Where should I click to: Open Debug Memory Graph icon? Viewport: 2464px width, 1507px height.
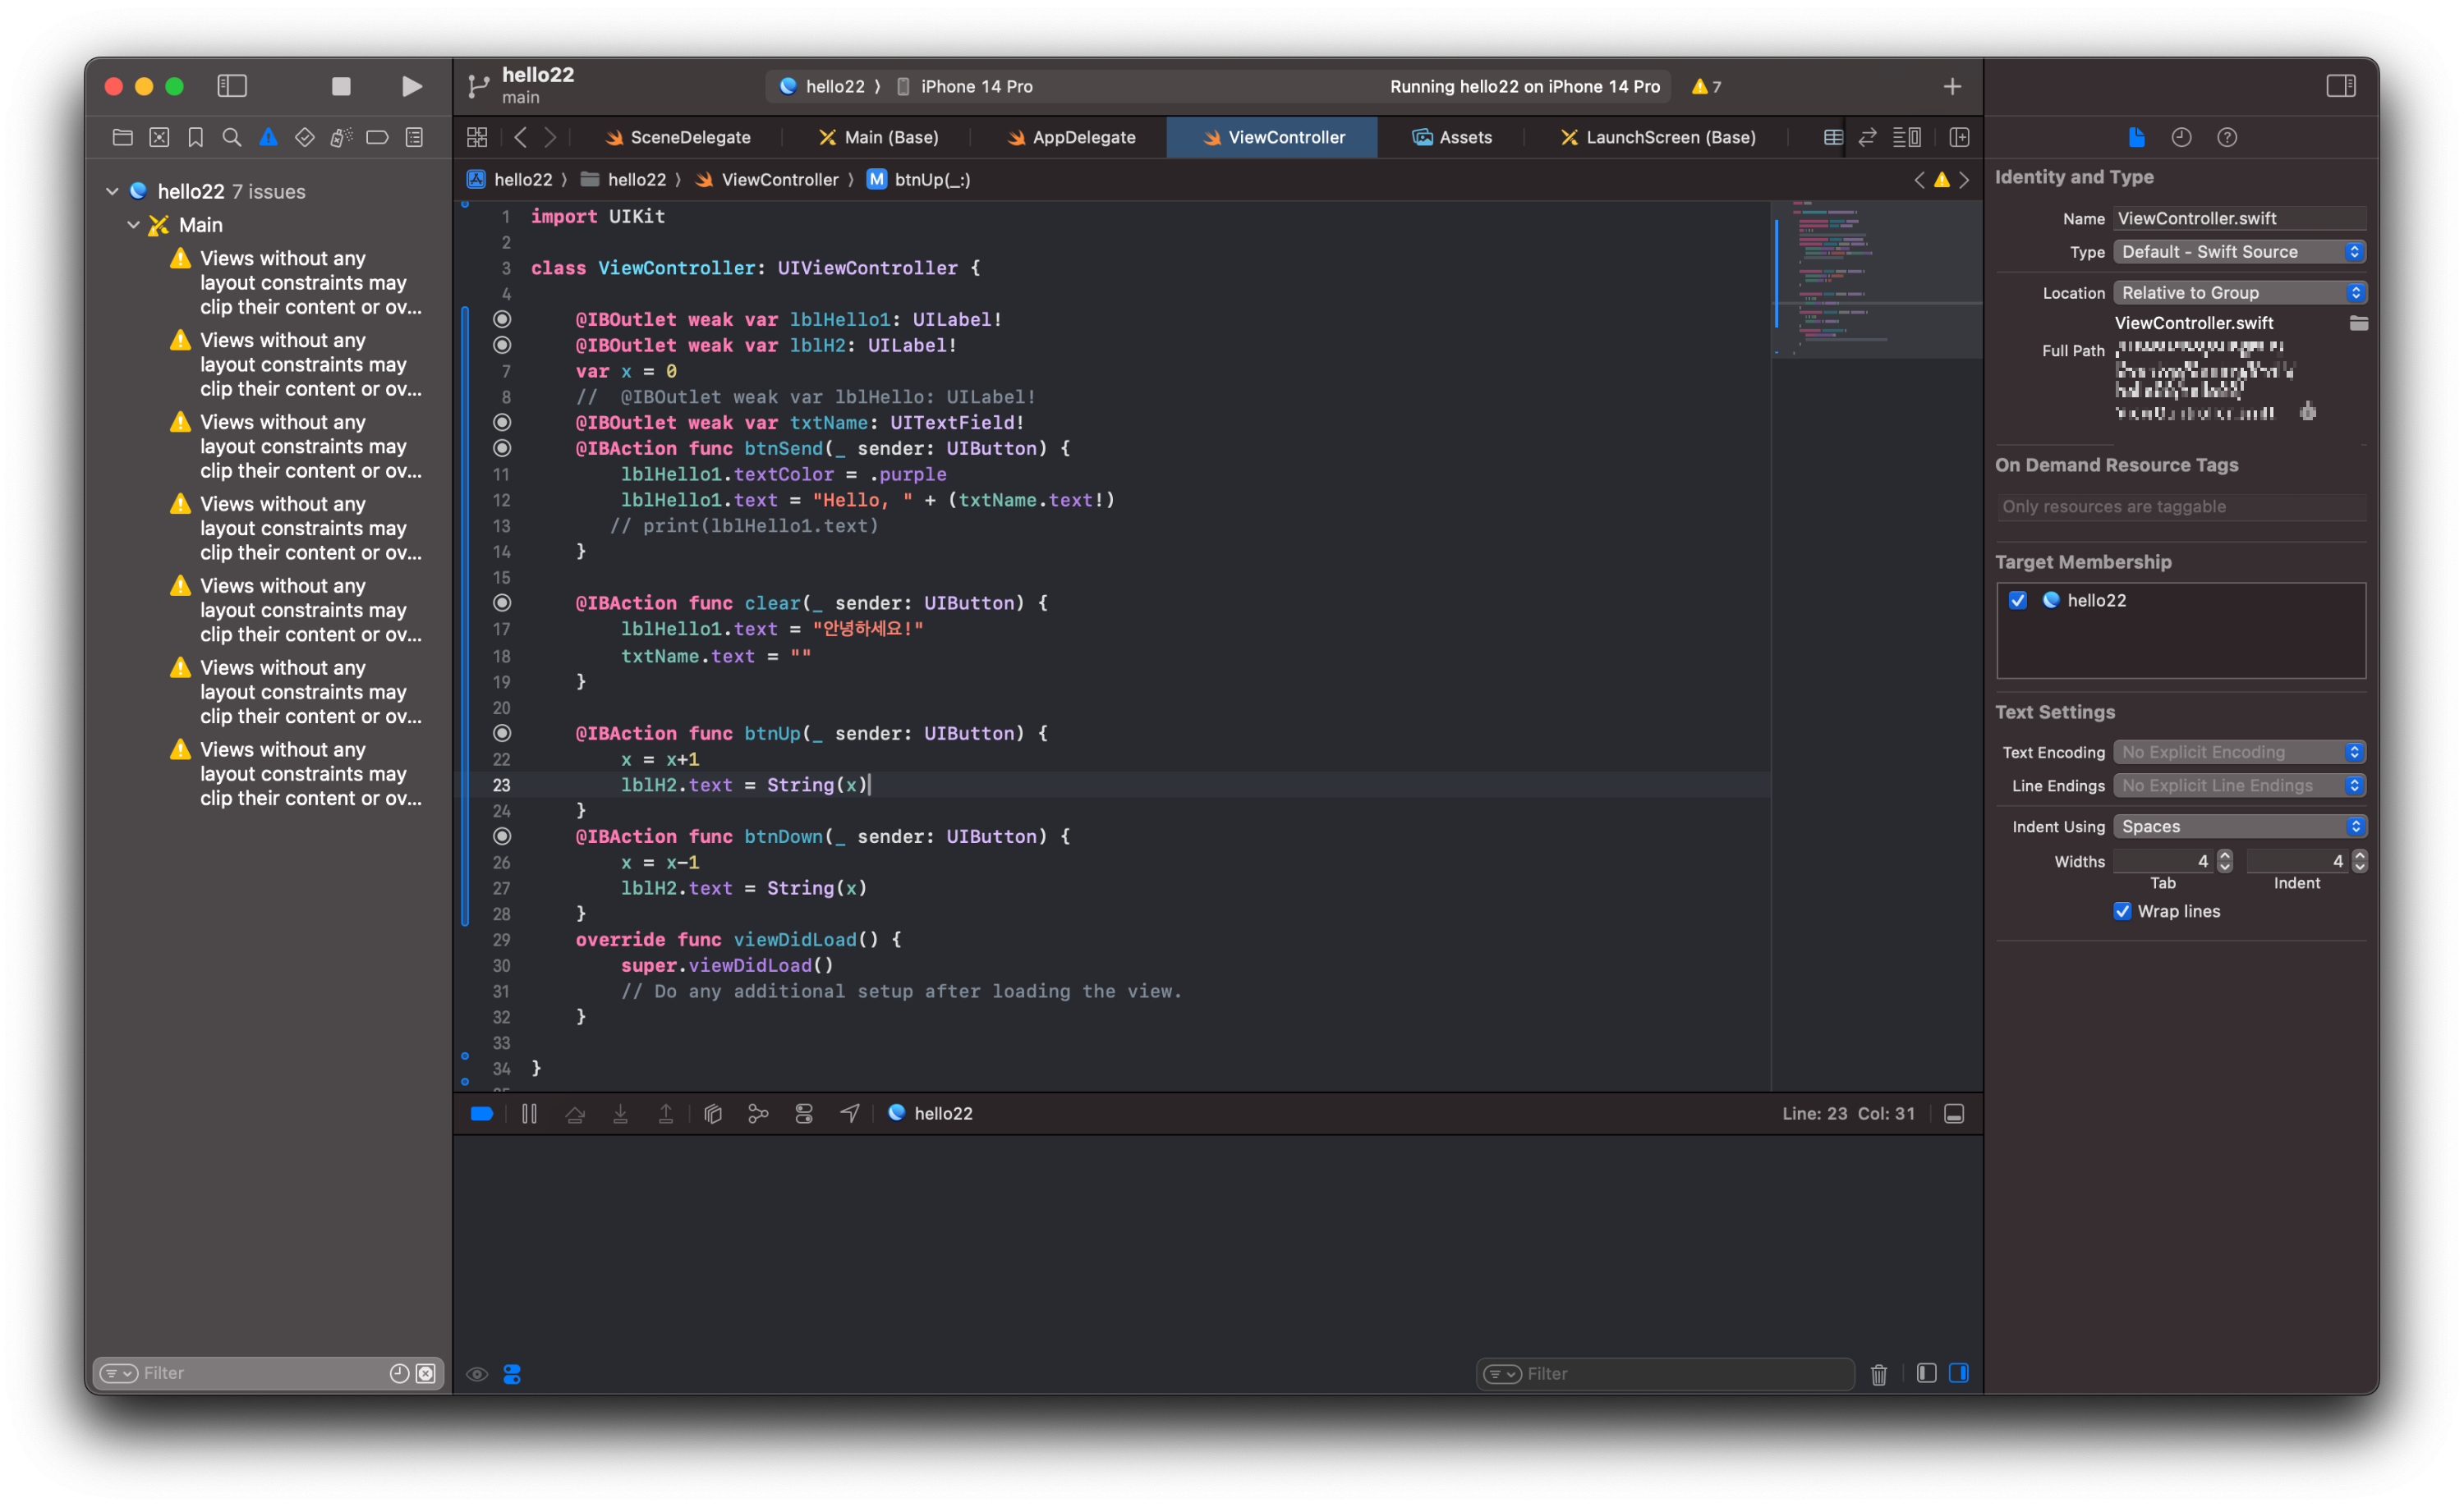pyautogui.click(x=758, y=1113)
